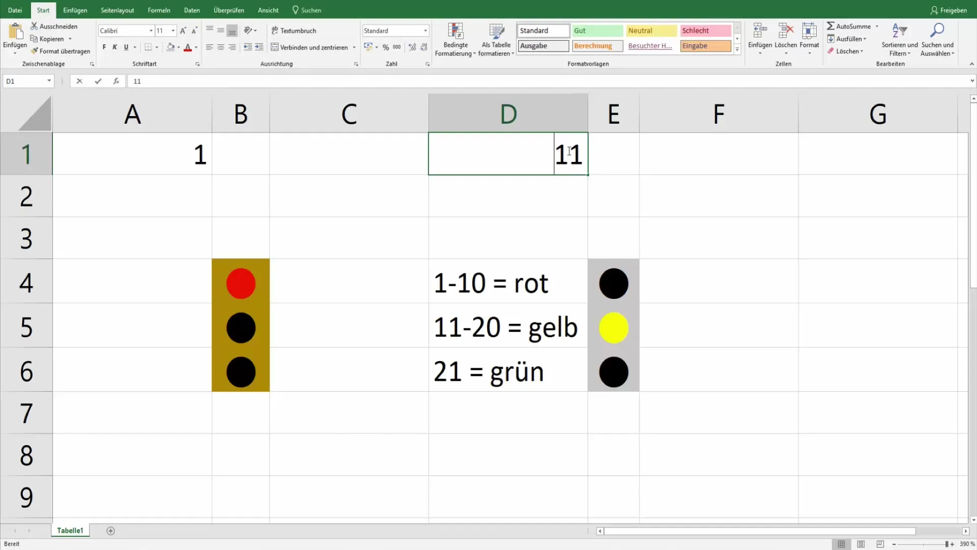Apply the Schlecht cell style
Viewport: 977px width, 550px height.
(705, 31)
